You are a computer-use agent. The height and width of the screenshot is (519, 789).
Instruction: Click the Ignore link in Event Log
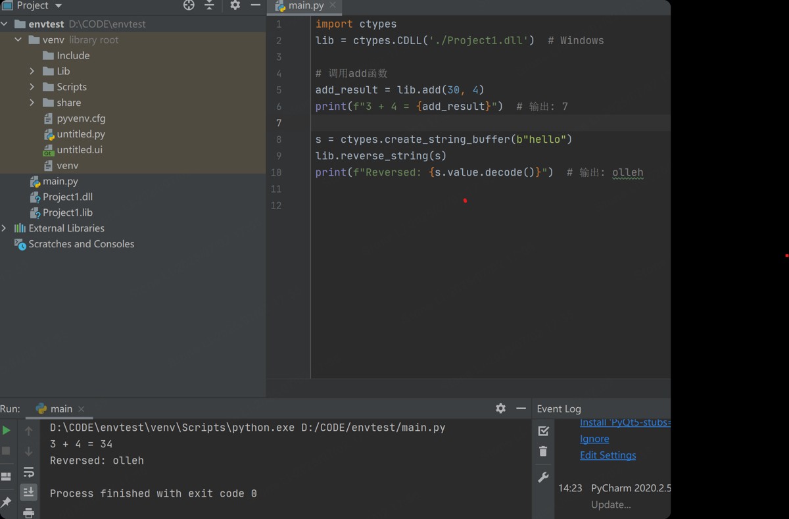click(x=594, y=439)
